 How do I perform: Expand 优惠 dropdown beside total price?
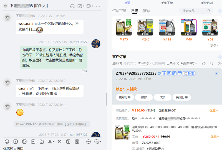[214, 110]
